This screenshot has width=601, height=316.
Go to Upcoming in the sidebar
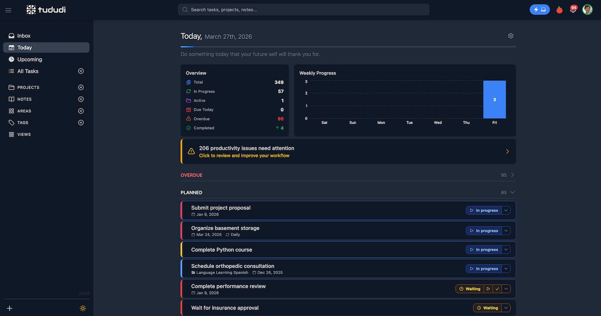click(x=46, y=59)
